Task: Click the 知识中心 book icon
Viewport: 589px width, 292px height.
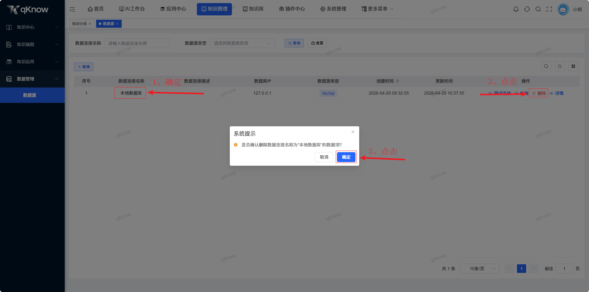Action: (x=9, y=27)
